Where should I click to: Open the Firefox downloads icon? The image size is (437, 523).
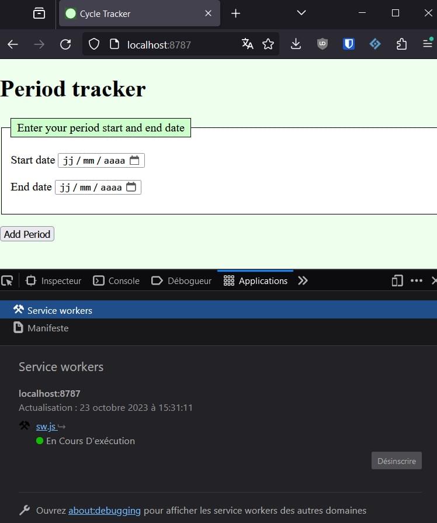tap(296, 44)
